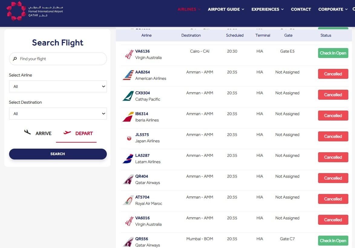The height and width of the screenshot is (248, 355).
Task: Click the Cathay Pacific logo icon
Action: pyautogui.click(x=128, y=96)
